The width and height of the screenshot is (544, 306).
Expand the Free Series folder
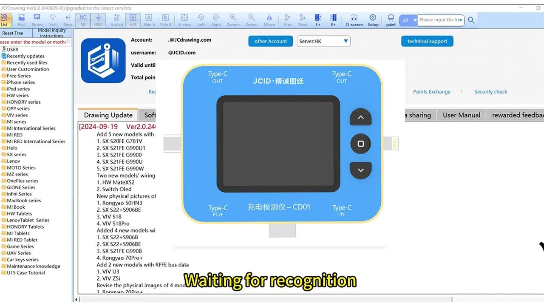16,76
